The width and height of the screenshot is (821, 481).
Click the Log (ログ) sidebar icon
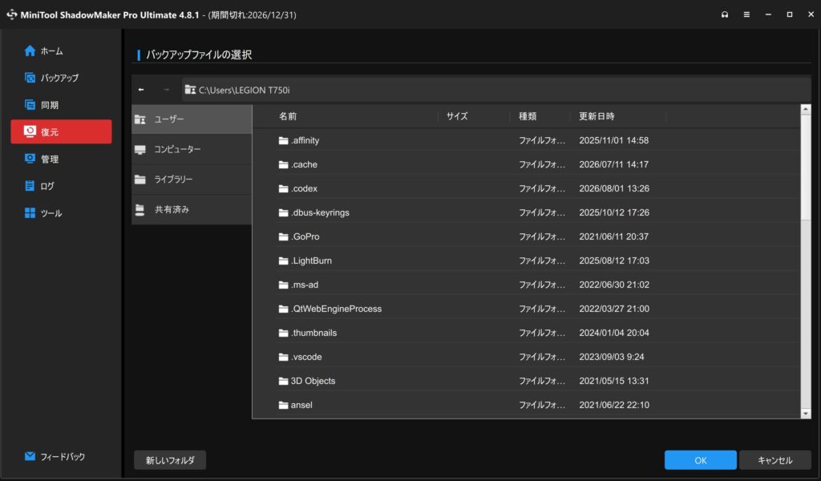click(30, 186)
